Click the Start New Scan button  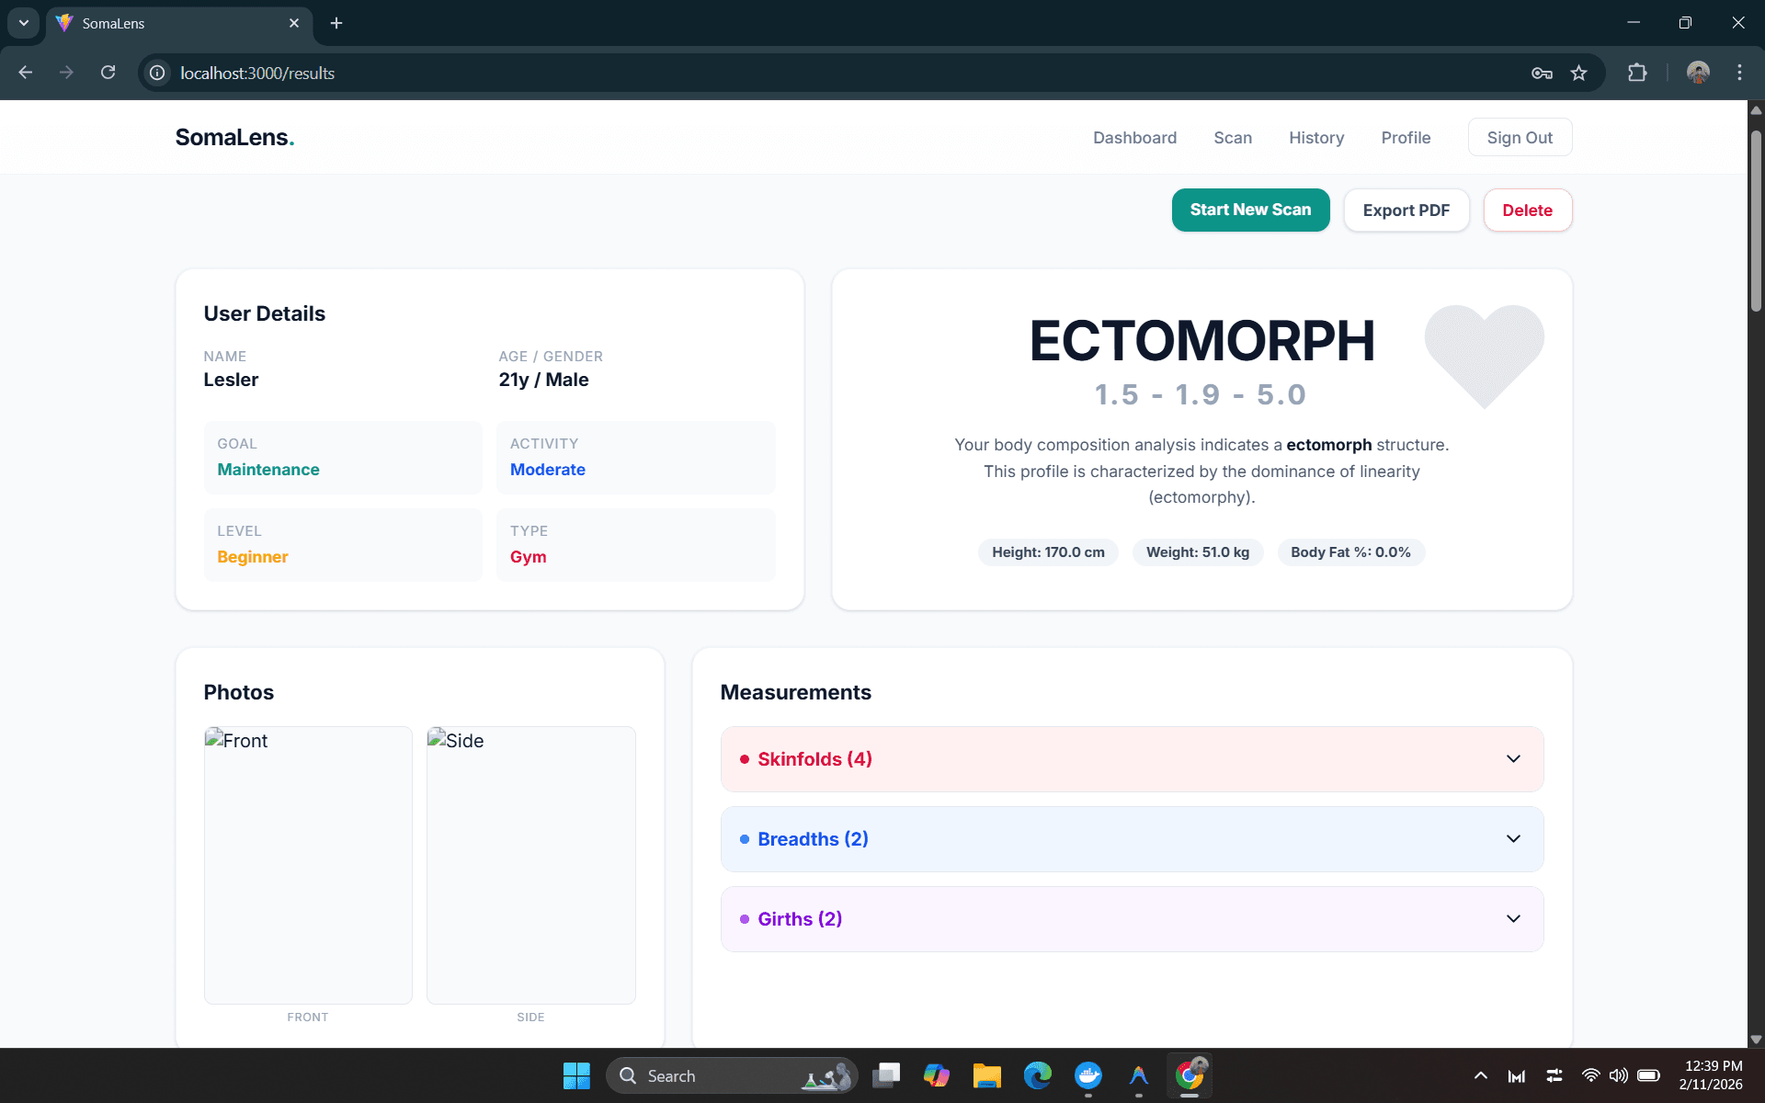(1250, 210)
